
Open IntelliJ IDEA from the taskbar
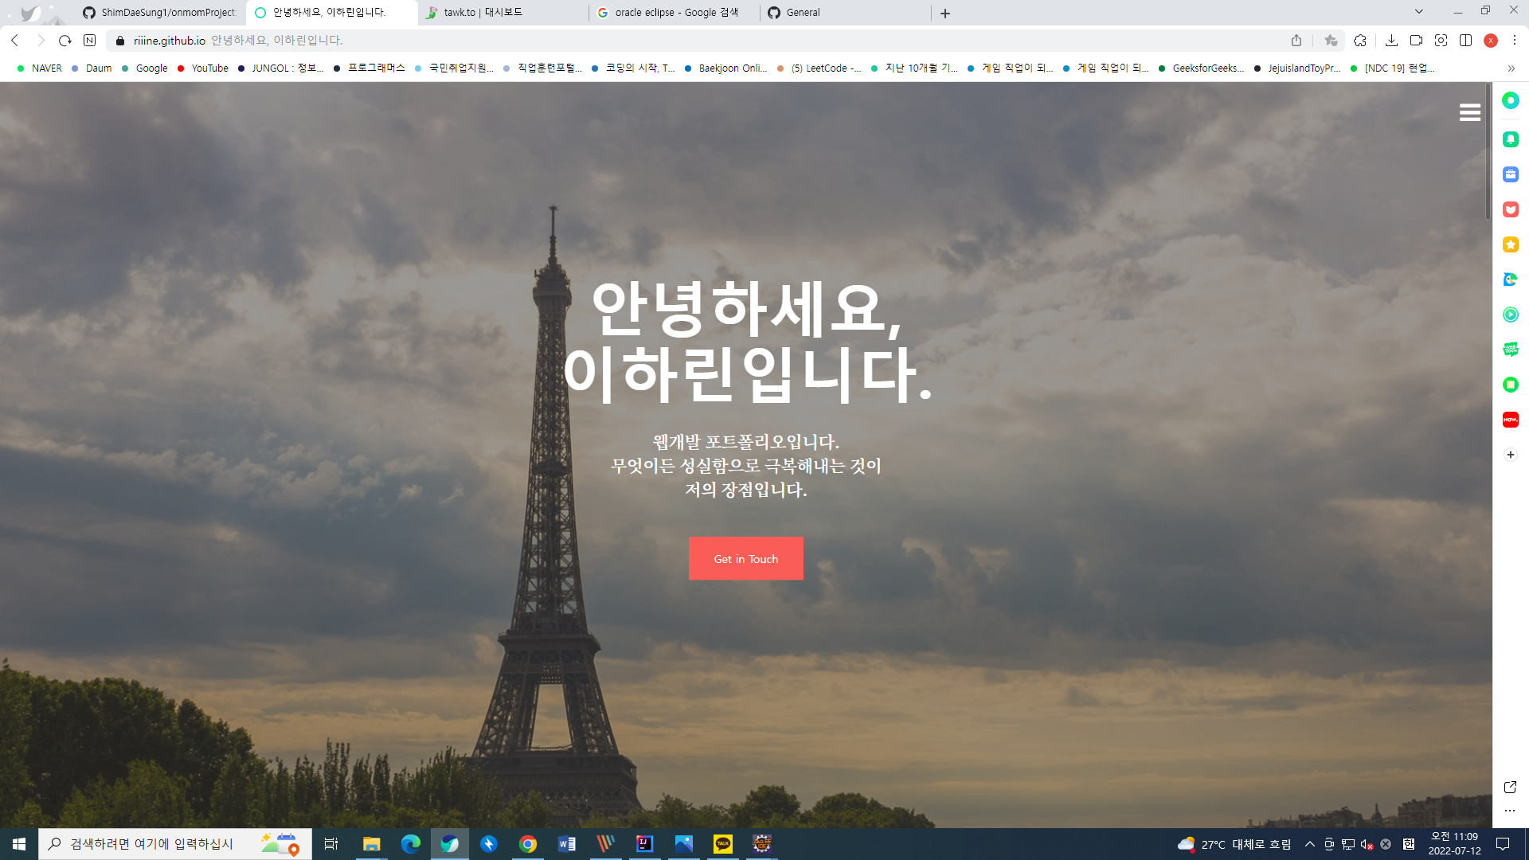pyautogui.click(x=644, y=844)
